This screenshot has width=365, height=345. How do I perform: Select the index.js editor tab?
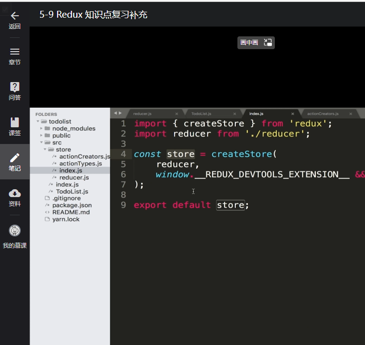256,114
